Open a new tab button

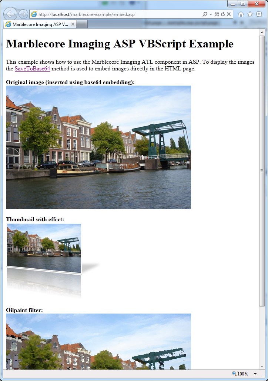point(82,24)
